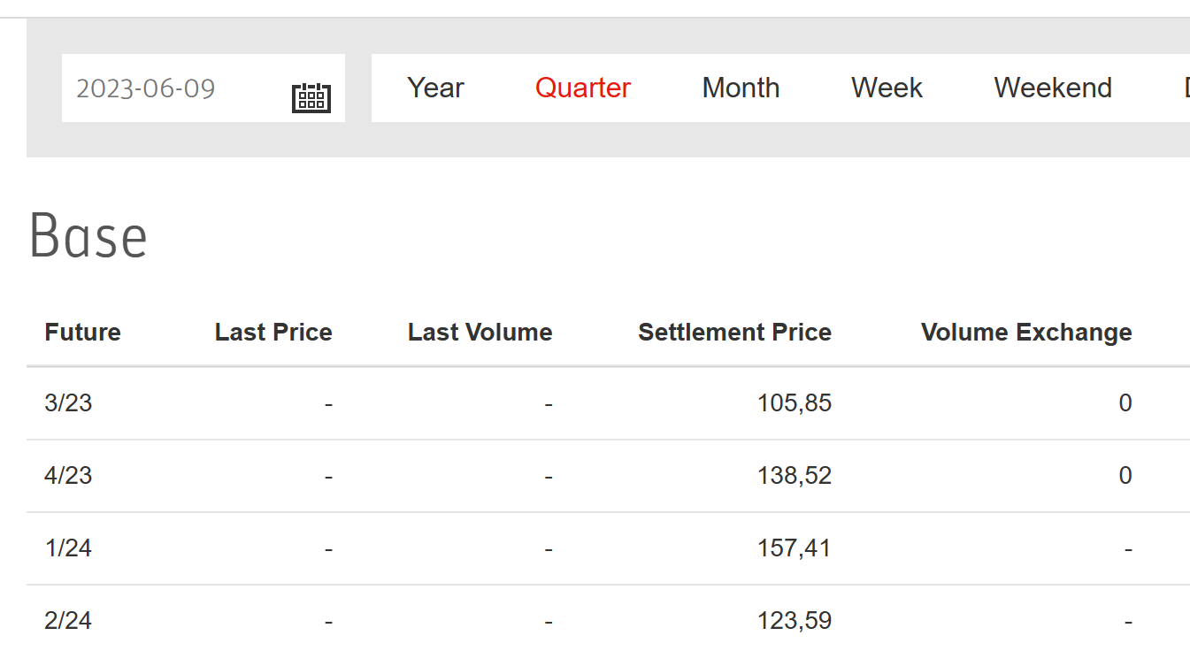Click the Settlement Price column header

click(734, 333)
